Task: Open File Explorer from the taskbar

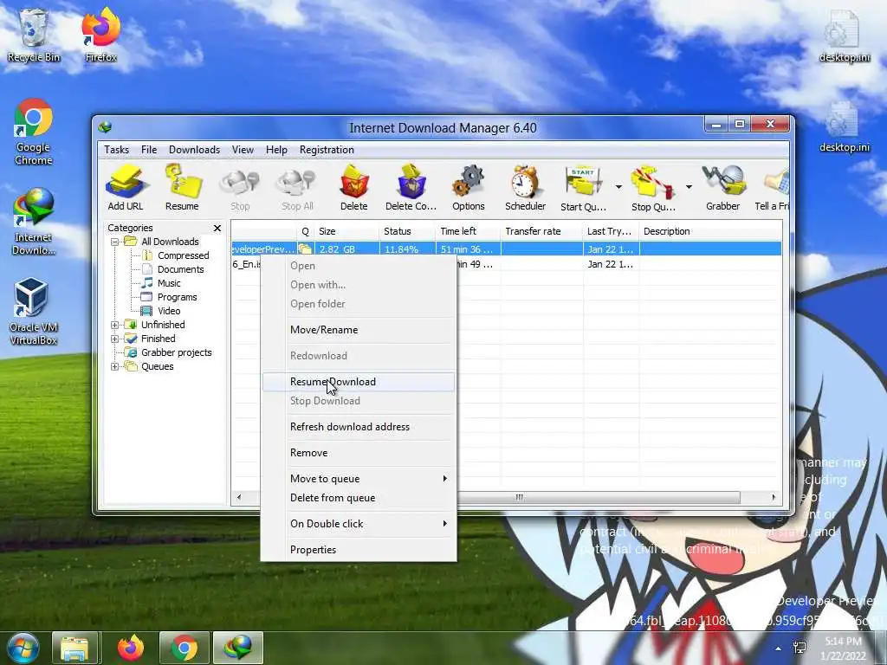Action: tap(74, 648)
